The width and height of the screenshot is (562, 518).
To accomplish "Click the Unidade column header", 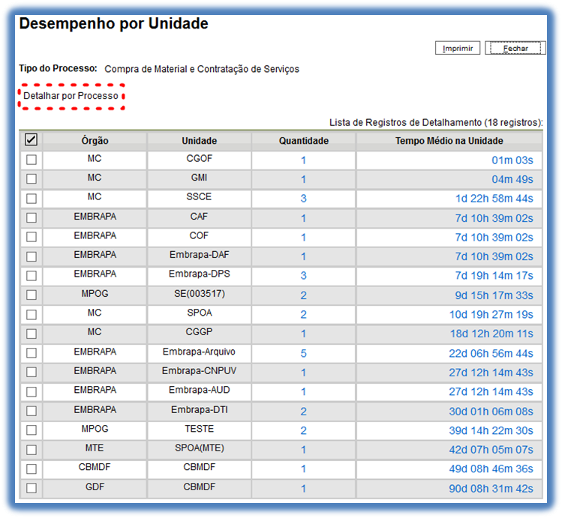I will 199,141.
